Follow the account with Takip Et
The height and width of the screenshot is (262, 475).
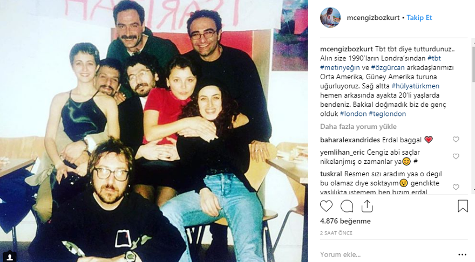[x=419, y=18]
